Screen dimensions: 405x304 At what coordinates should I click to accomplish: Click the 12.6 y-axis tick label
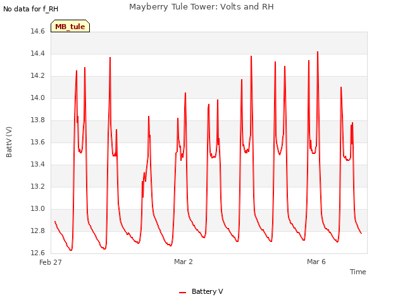[x=38, y=253]
